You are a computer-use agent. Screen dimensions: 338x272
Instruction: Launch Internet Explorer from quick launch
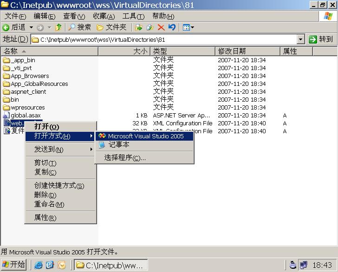click(39, 265)
